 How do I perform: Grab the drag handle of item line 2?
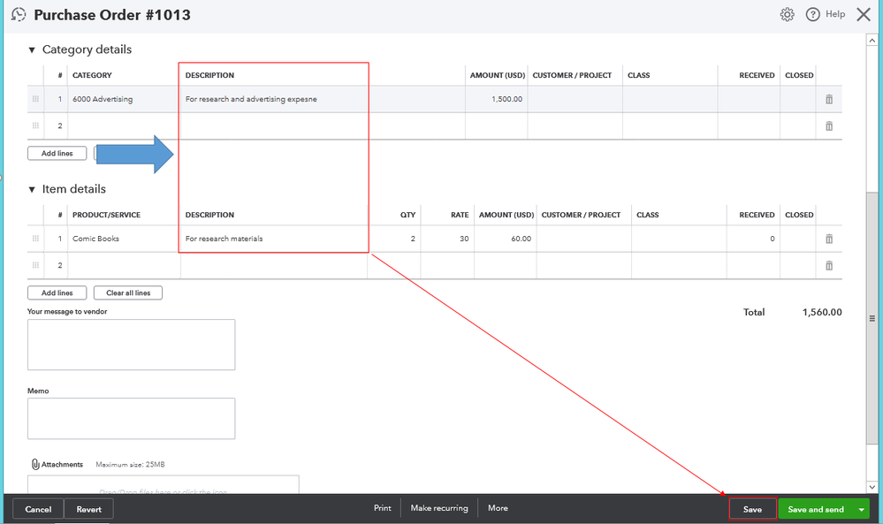[35, 265]
